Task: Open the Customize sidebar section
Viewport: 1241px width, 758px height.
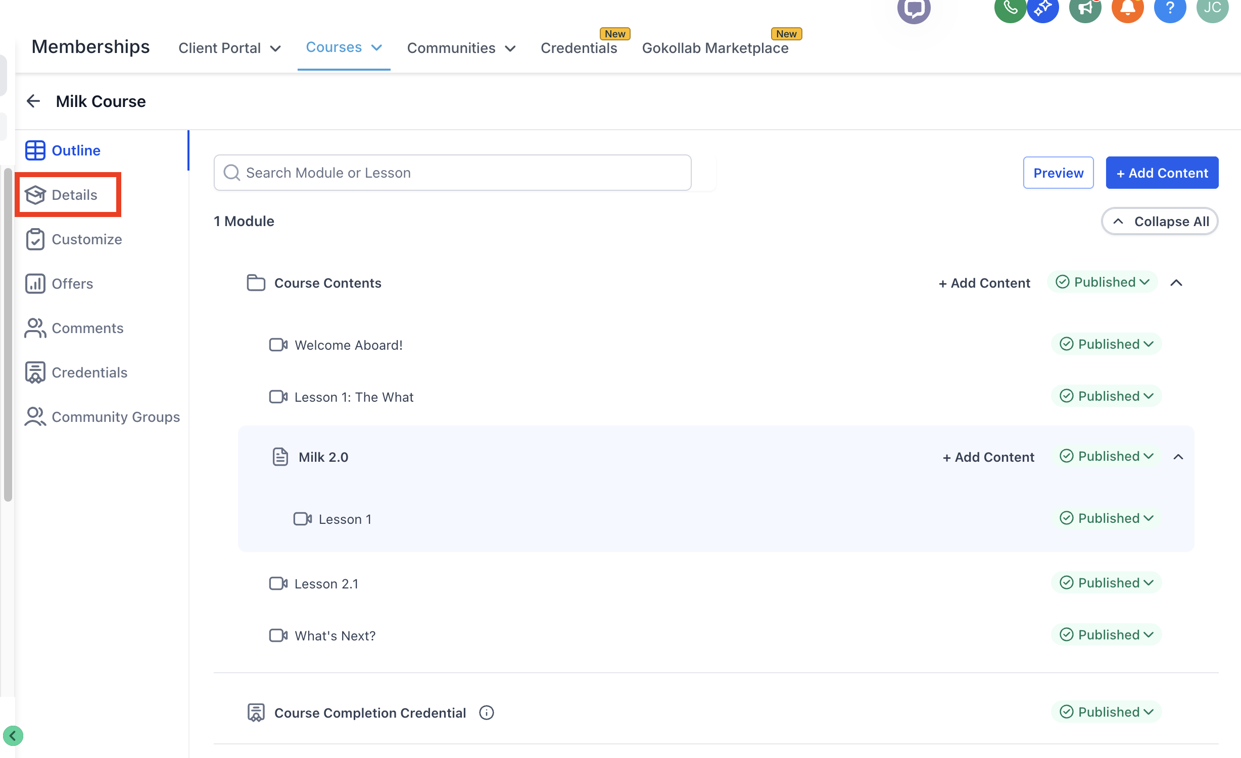Action: [86, 239]
